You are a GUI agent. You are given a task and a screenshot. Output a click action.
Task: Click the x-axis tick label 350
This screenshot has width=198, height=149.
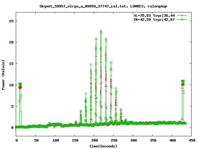pyautogui.click(x=153, y=140)
